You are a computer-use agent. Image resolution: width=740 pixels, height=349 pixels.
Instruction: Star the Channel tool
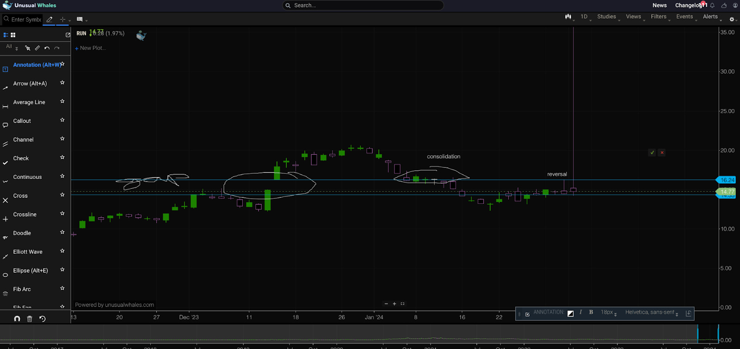(x=62, y=139)
